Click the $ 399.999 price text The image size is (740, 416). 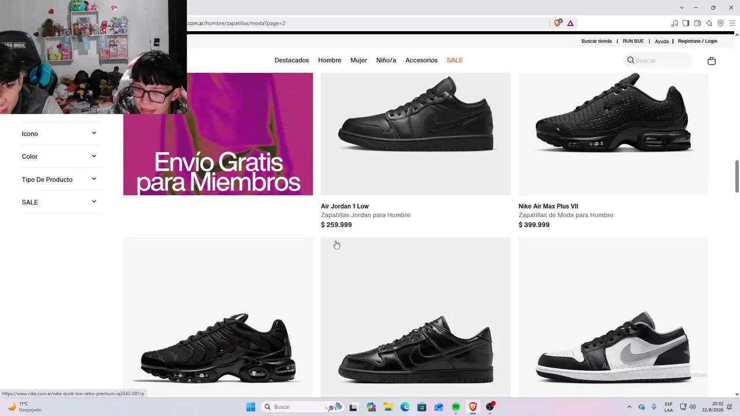tap(534, 225)
